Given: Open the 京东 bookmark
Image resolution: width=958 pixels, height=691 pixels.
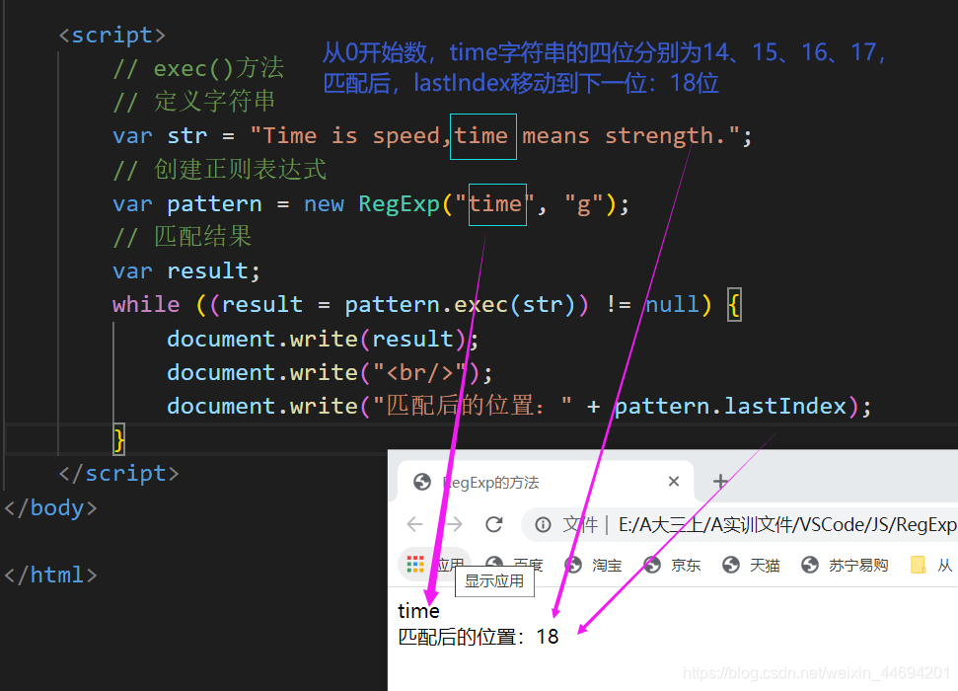Looking at the screenshot, I should click(x=672, y=565).
